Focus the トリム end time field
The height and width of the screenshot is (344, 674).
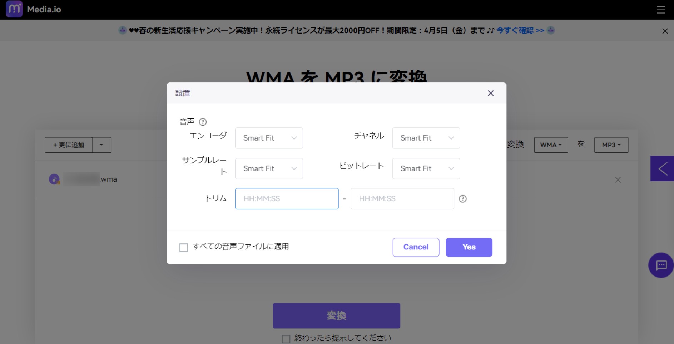coord(402,199)
